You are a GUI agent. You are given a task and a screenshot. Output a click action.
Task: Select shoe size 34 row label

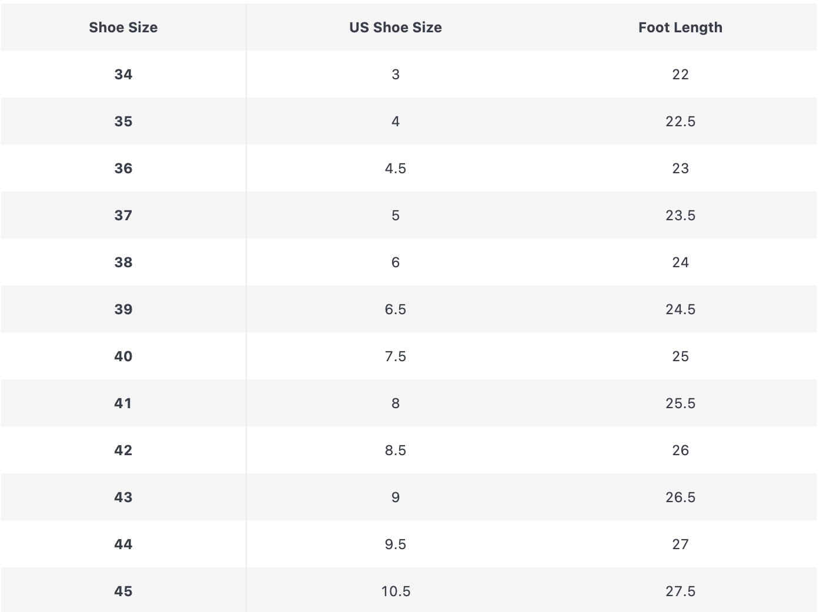(123, 75)
